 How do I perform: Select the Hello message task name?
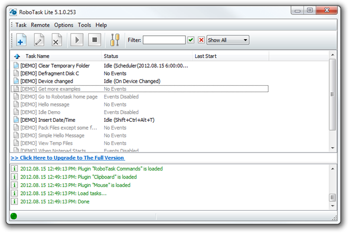[45, 104]
